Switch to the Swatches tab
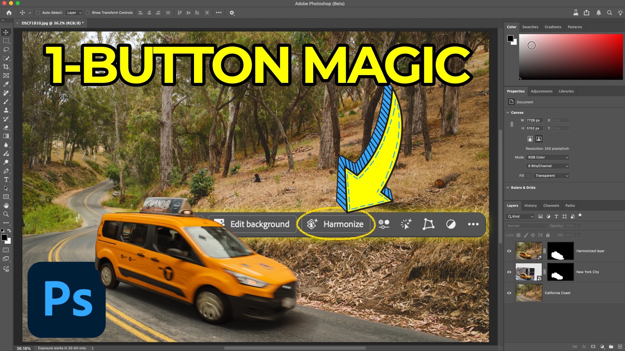The image size is (625, 351). [x=530, y=27]
